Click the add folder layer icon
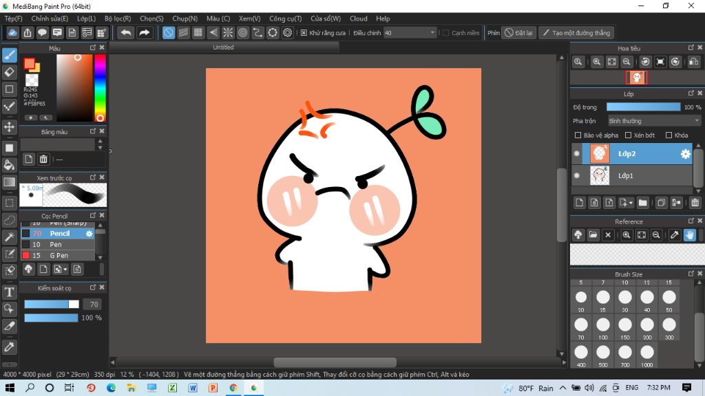This screenshot has height=396, width=705. pyautogui.click(x=643, y=203)
